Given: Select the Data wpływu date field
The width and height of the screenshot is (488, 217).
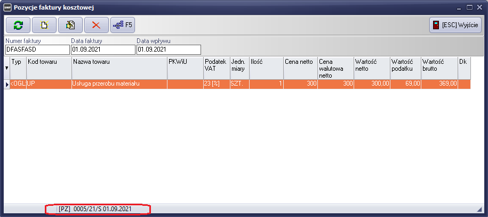Looking at the screenshot, I should point(169,50).
